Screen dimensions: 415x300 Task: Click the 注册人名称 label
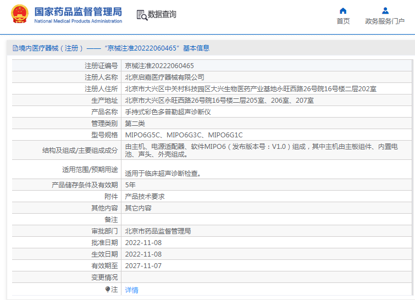click(101, 77)
